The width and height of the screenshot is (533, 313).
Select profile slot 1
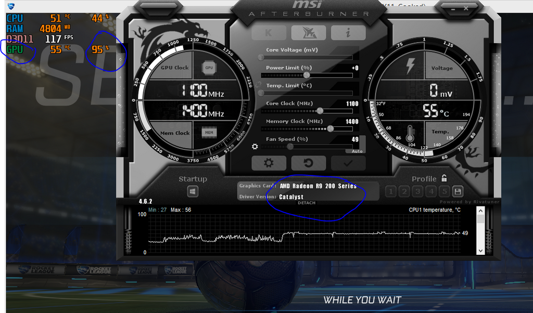click(x=391, y=191)
